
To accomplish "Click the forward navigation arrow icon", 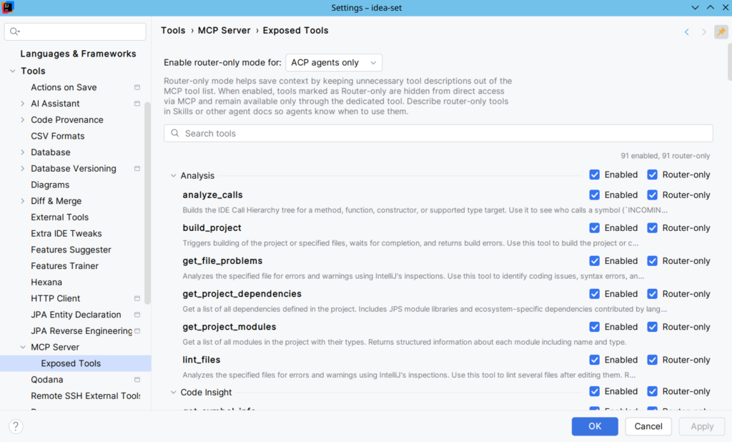I will pyautogui.click(x=704, y=31).
